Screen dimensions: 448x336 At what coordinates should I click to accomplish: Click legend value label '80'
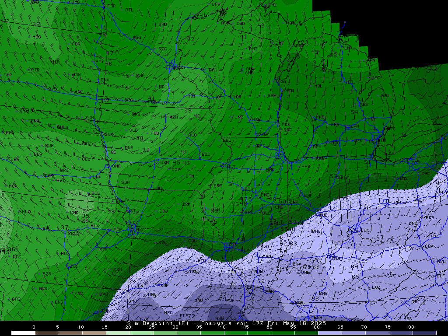point(411,327)
